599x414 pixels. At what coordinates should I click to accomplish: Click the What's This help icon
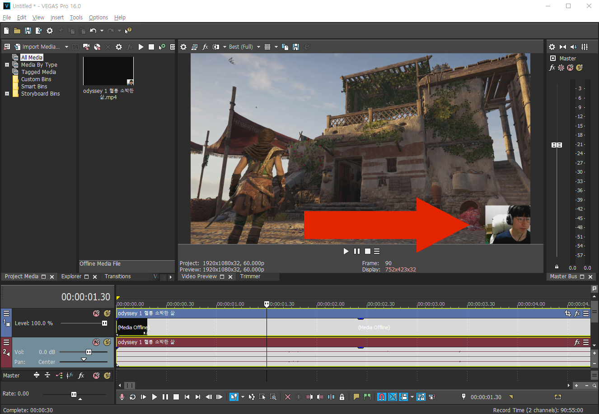tap(128, 31)
